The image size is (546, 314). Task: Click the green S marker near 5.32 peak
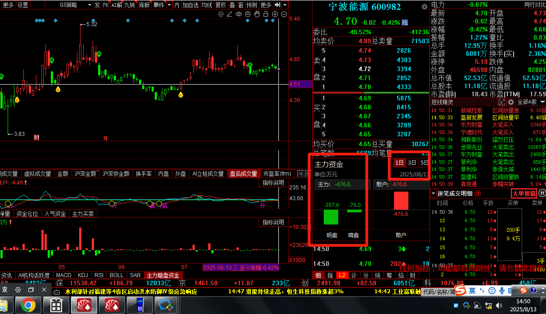pyautogui.click(x=98, y=54)
